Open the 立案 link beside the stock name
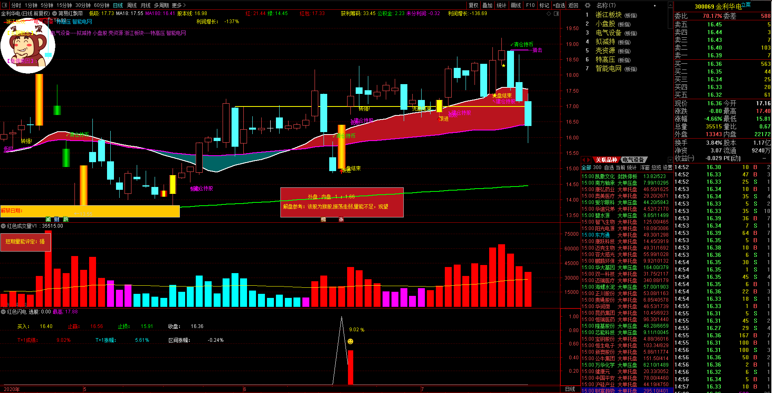 [746, 5]
